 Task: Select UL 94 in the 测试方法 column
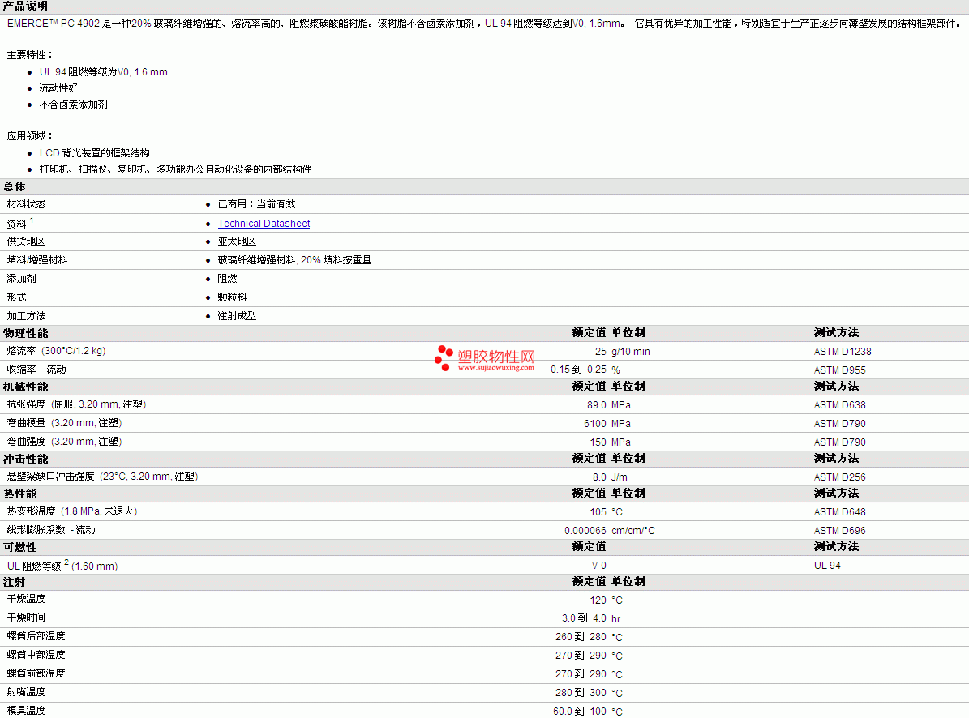tap(827, 566)
